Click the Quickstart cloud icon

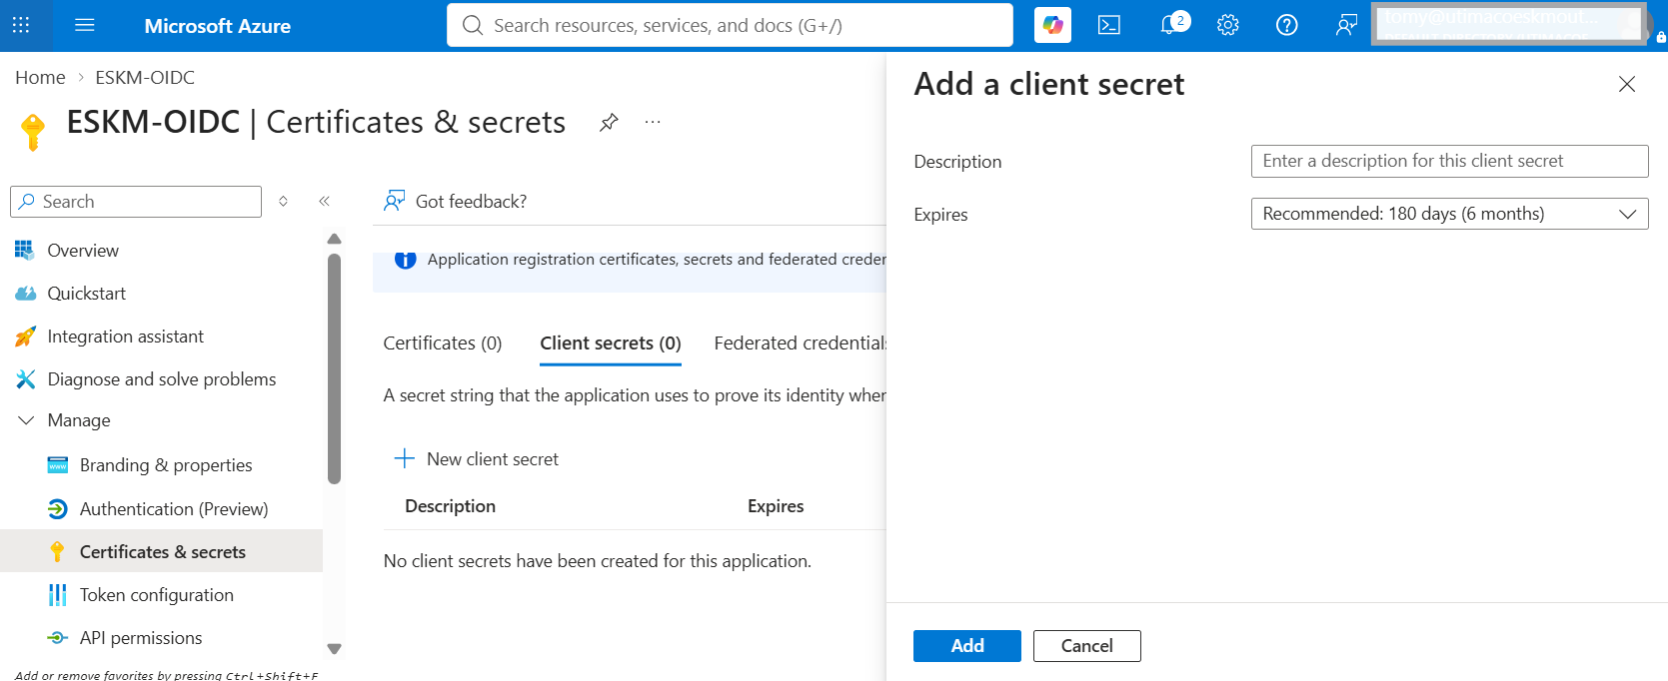(25, 294)
